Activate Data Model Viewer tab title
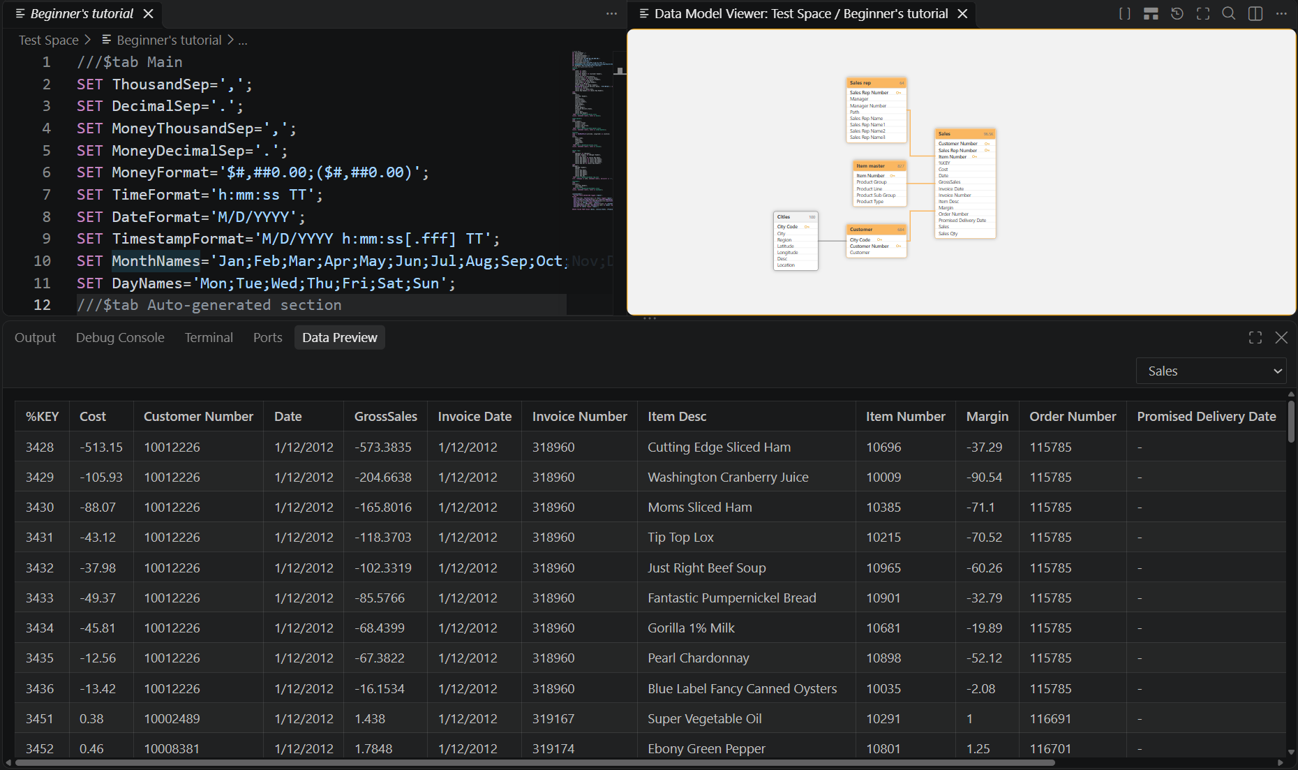This screenshot has width=1298, height=770. click(800, 14)
